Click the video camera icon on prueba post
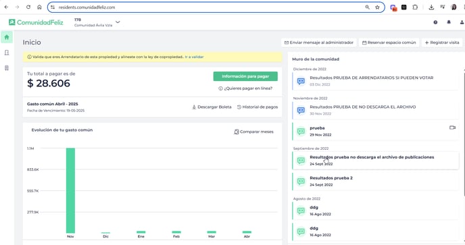465x245 pixels. [452, 128]
